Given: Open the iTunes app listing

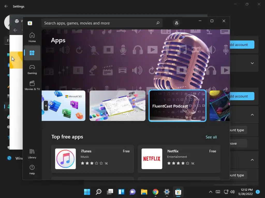Looking at the screenshot, I should click(93, 159).
